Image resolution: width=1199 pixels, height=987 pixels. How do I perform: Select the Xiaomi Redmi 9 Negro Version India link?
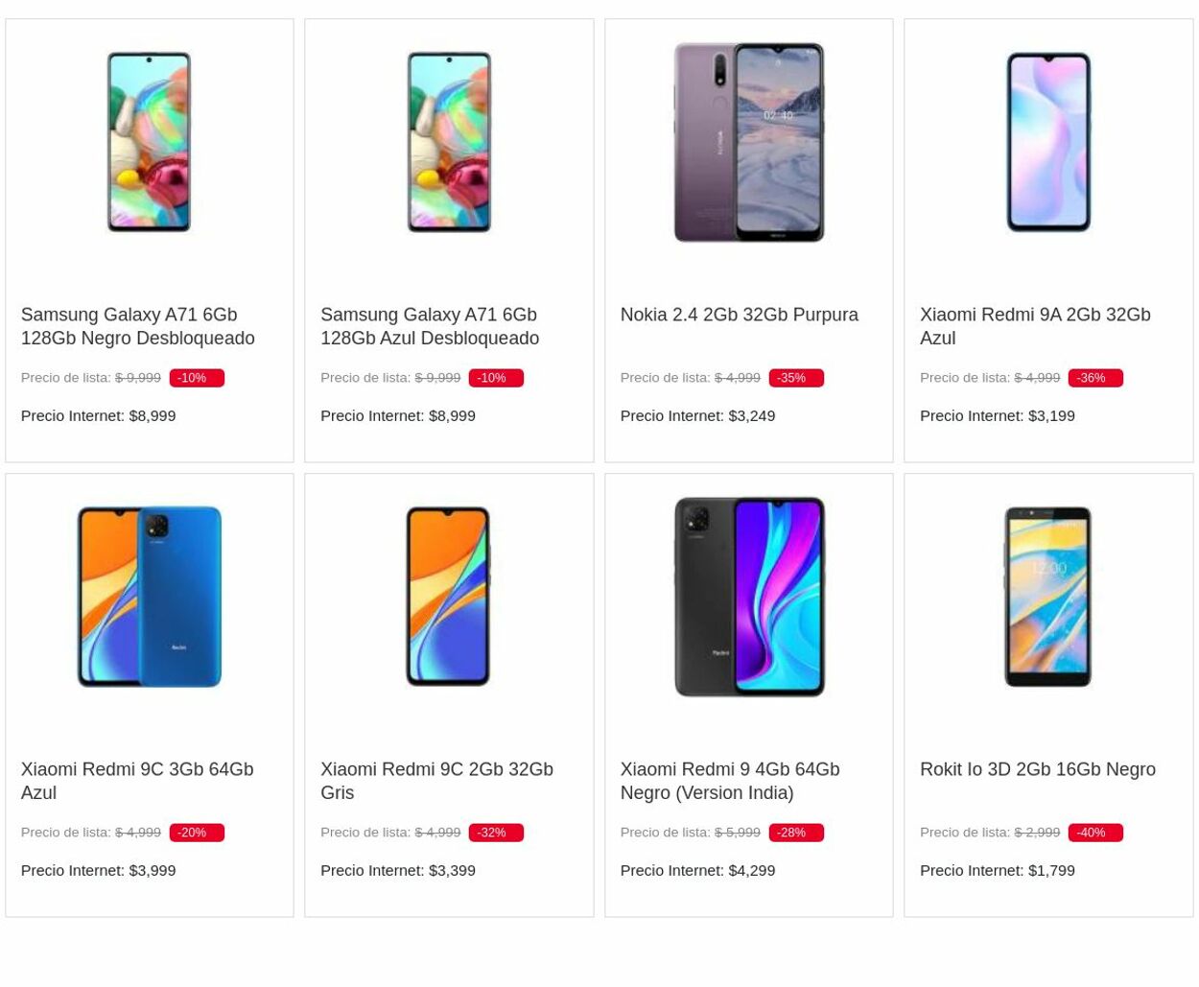point(729,780)
